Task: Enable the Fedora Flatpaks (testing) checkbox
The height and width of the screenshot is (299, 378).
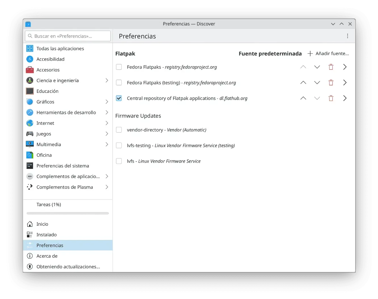Action: (119, 83)
